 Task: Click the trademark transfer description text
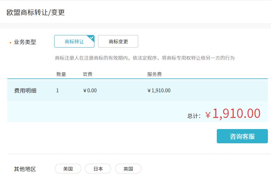pos(145,58)
